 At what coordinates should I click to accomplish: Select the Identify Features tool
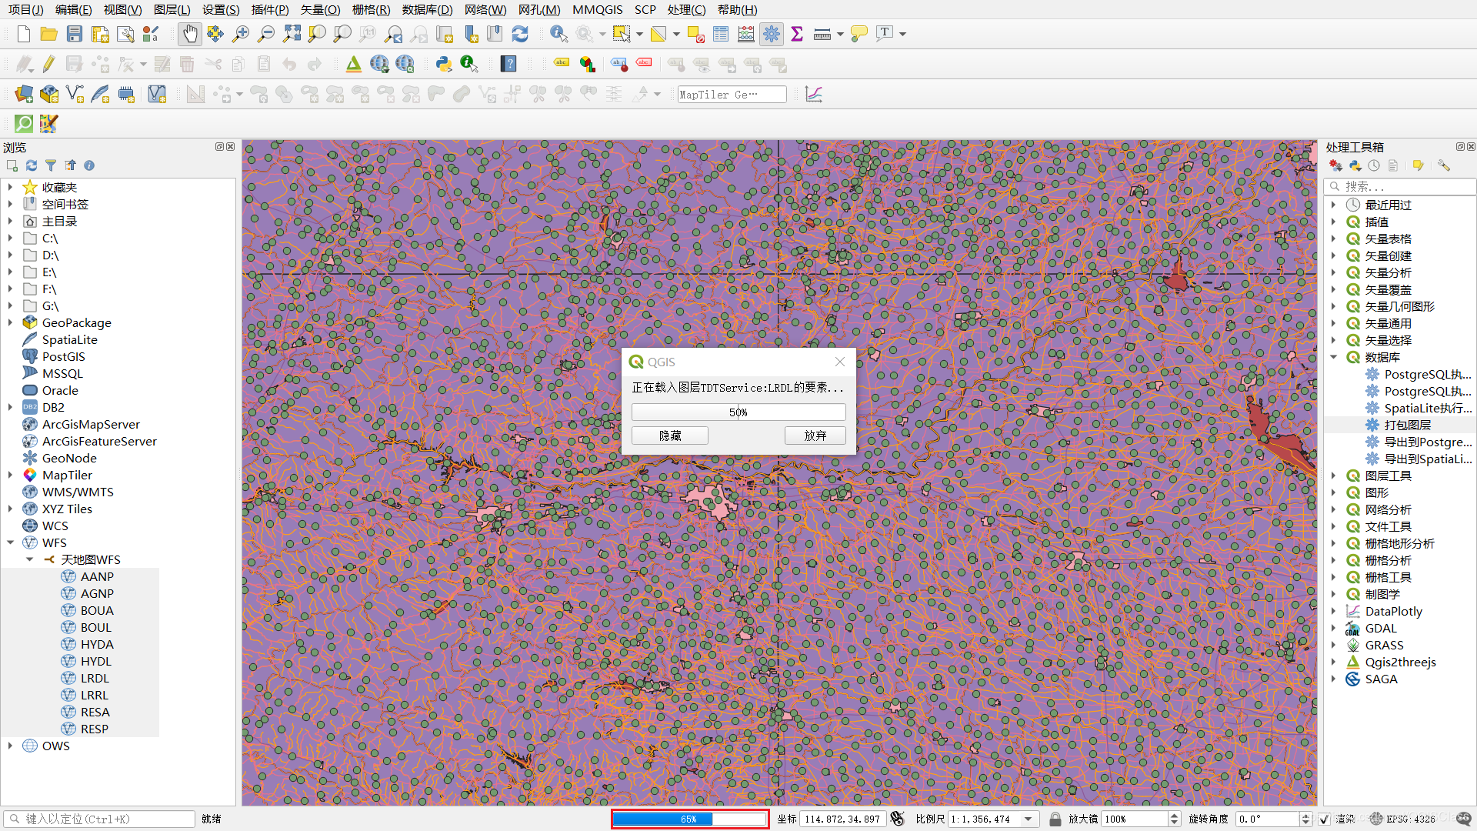point(559,34)
